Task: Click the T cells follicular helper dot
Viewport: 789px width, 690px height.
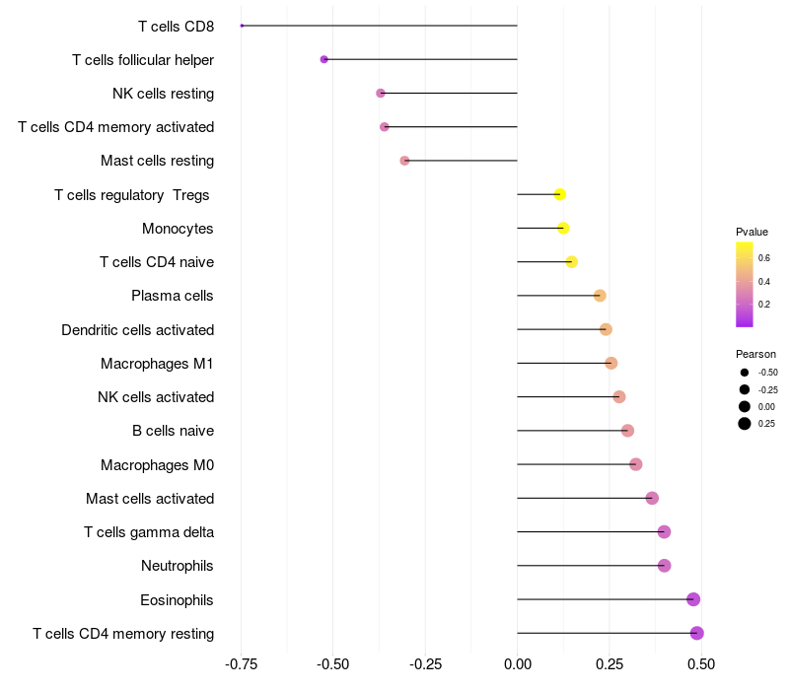Action: point(323,59)
